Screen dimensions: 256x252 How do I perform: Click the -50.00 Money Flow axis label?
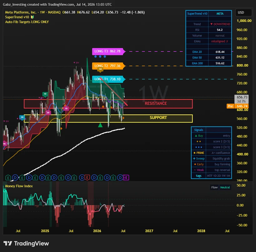coord(242,225)
